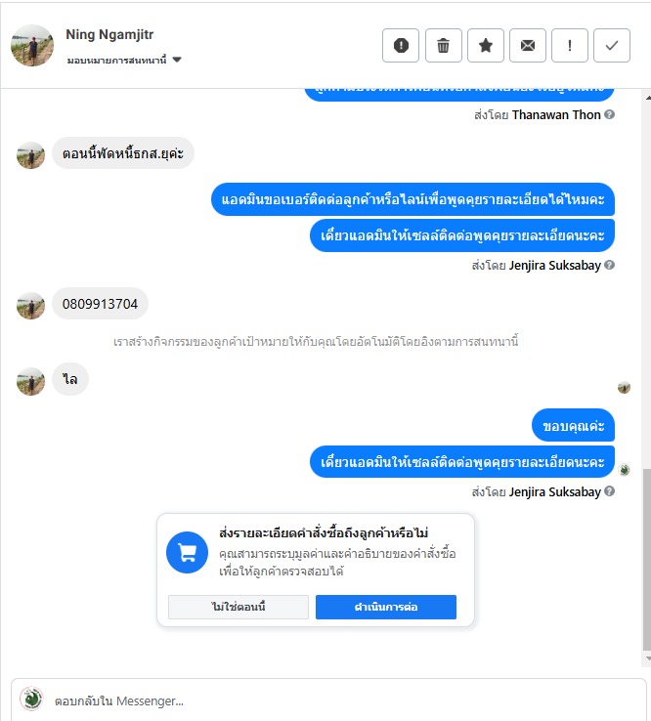Click the help icon beside Thanawan Thon
Screen dimensions: 651x721
tap(610, 114)
